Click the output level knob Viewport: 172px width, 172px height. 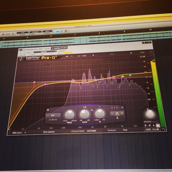150,114
